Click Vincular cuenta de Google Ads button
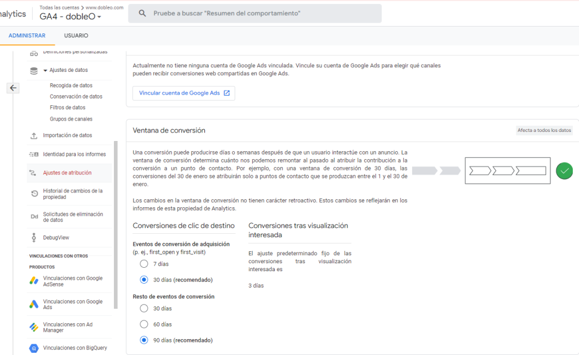 pos(184,93)
